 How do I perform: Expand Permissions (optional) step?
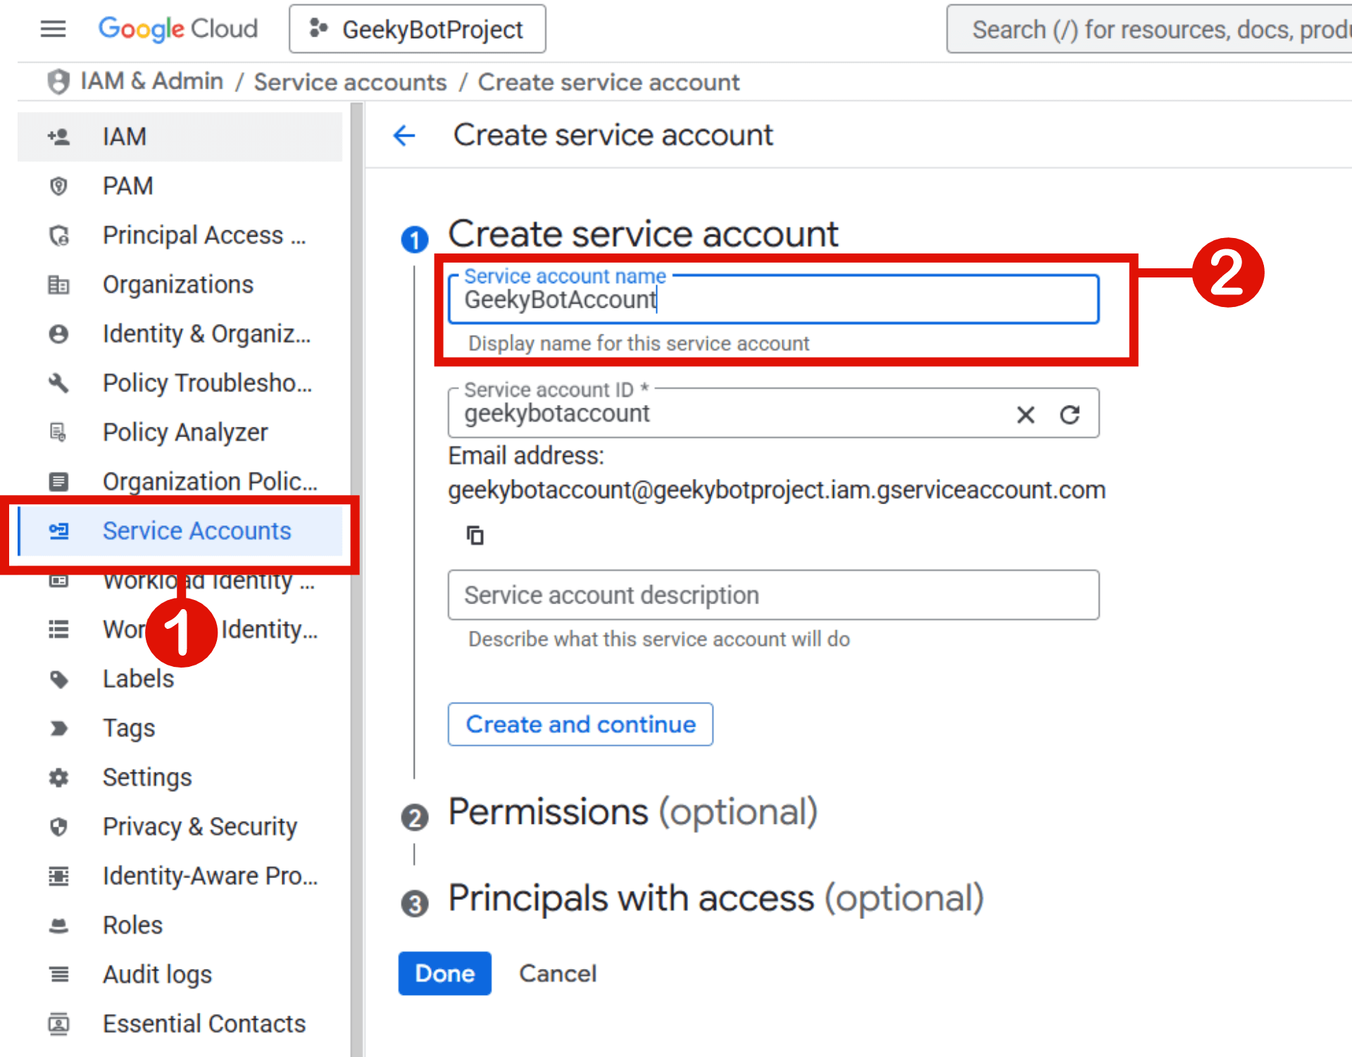pyautogui.click(x=632, y=812)
